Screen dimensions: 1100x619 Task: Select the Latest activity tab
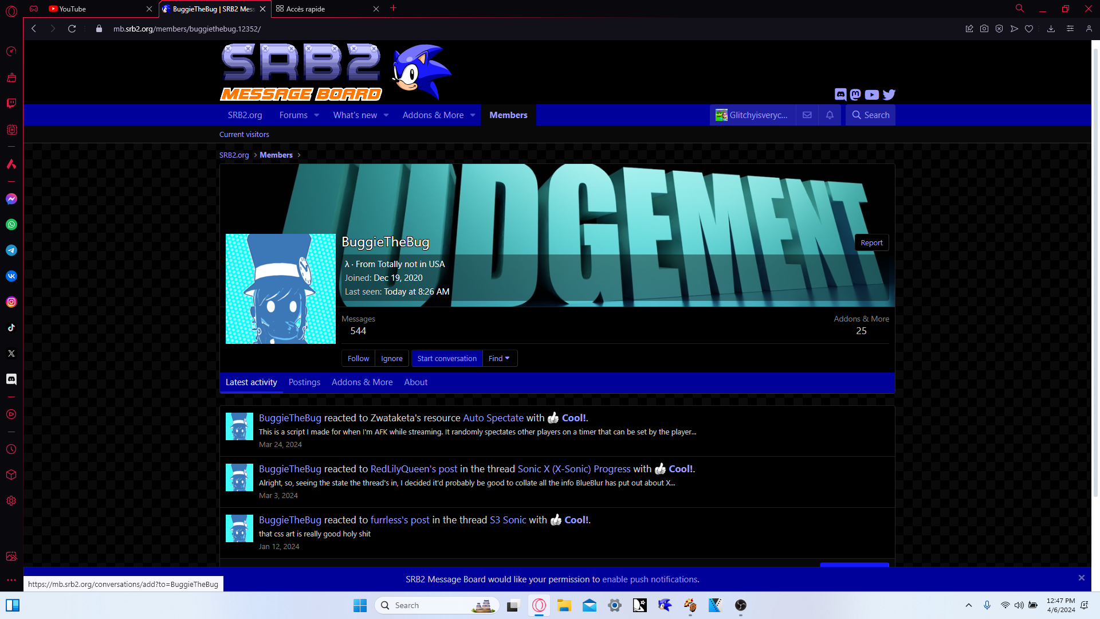click(251, 382)
